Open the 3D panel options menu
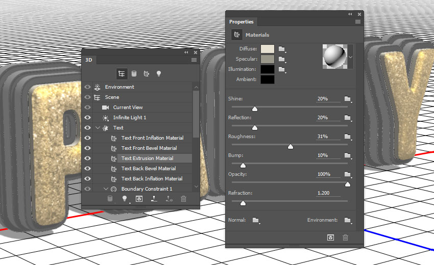This screenshot has width=434, height=265. [194, 60]
